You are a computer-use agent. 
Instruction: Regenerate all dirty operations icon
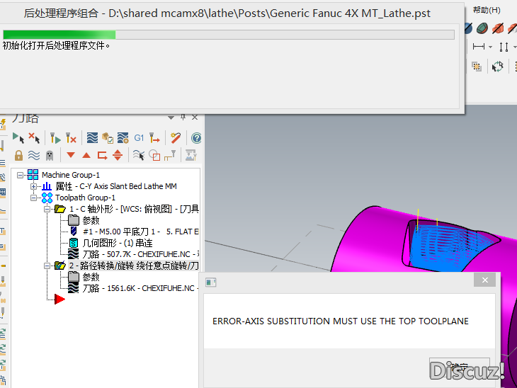[x=71, y=138]
